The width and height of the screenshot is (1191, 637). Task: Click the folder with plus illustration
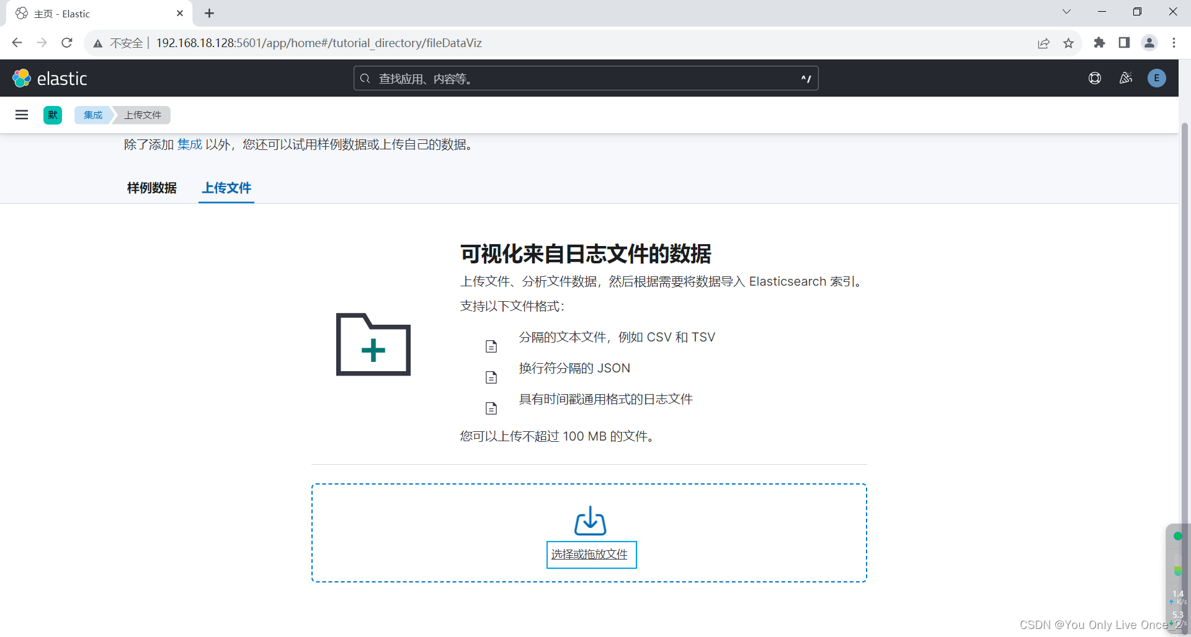pyautogui.click(x=373, y=345)
